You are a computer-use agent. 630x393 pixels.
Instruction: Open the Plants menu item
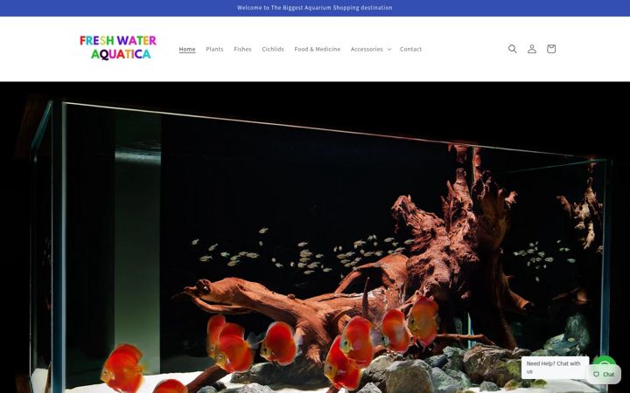coord(214,49)
